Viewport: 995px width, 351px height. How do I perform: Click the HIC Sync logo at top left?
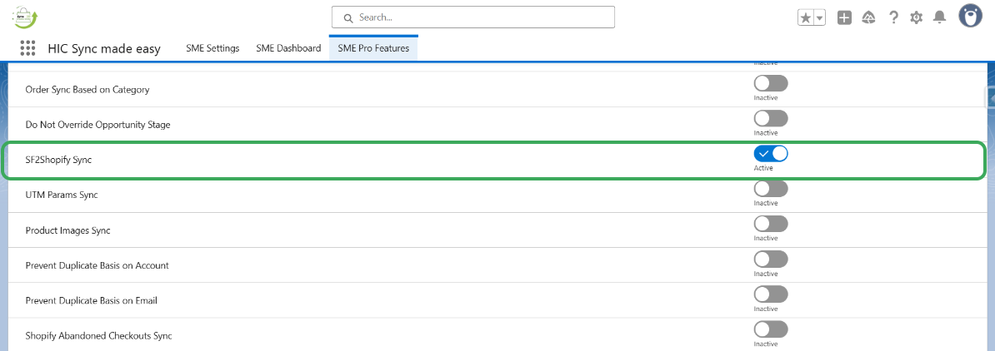click(x=25, y=17)
